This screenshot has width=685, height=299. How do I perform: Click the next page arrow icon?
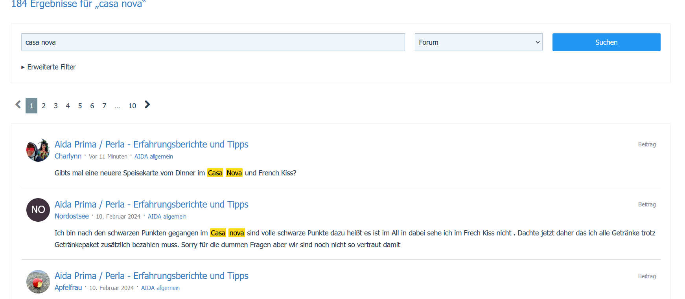pos(147,105)
